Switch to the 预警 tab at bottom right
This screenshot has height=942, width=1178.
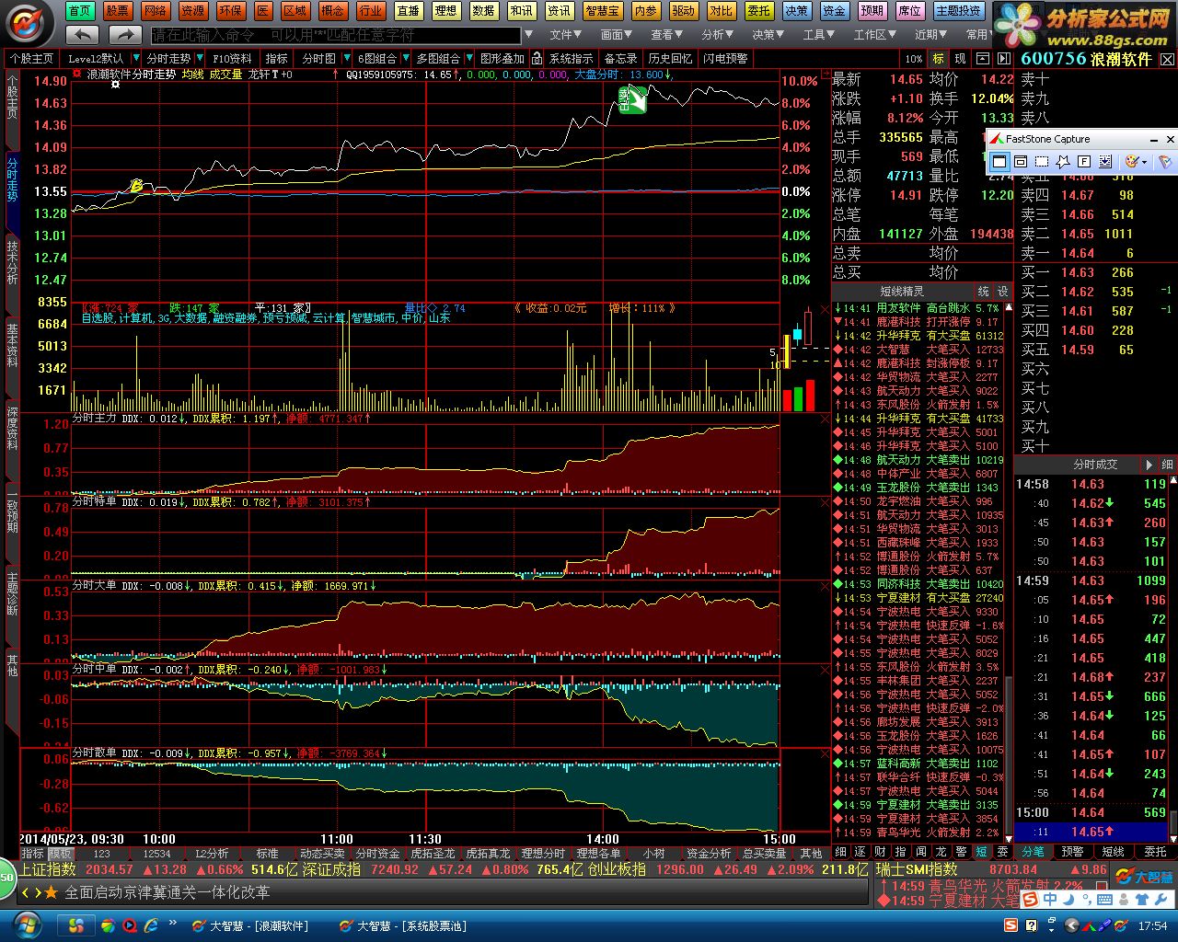click(1073, 852)
